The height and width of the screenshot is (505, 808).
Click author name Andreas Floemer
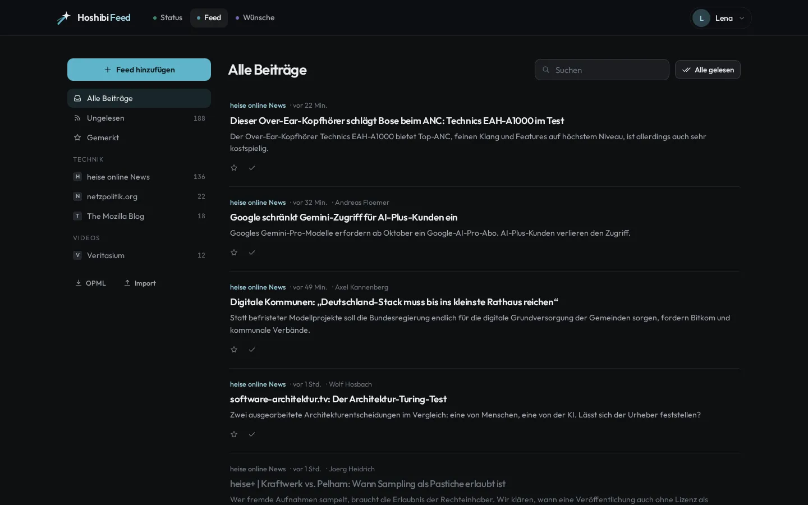coord(362,203)
